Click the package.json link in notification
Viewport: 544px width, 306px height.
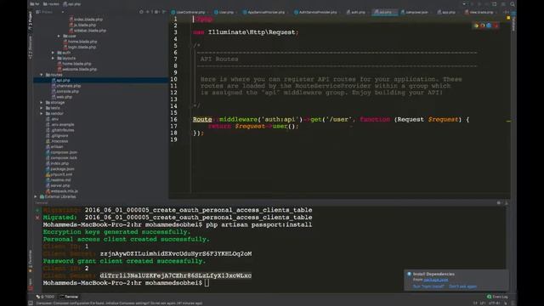tap(436, 280)
